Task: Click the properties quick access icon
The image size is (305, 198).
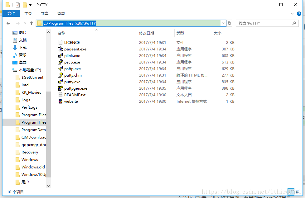Action: [18, 5]
